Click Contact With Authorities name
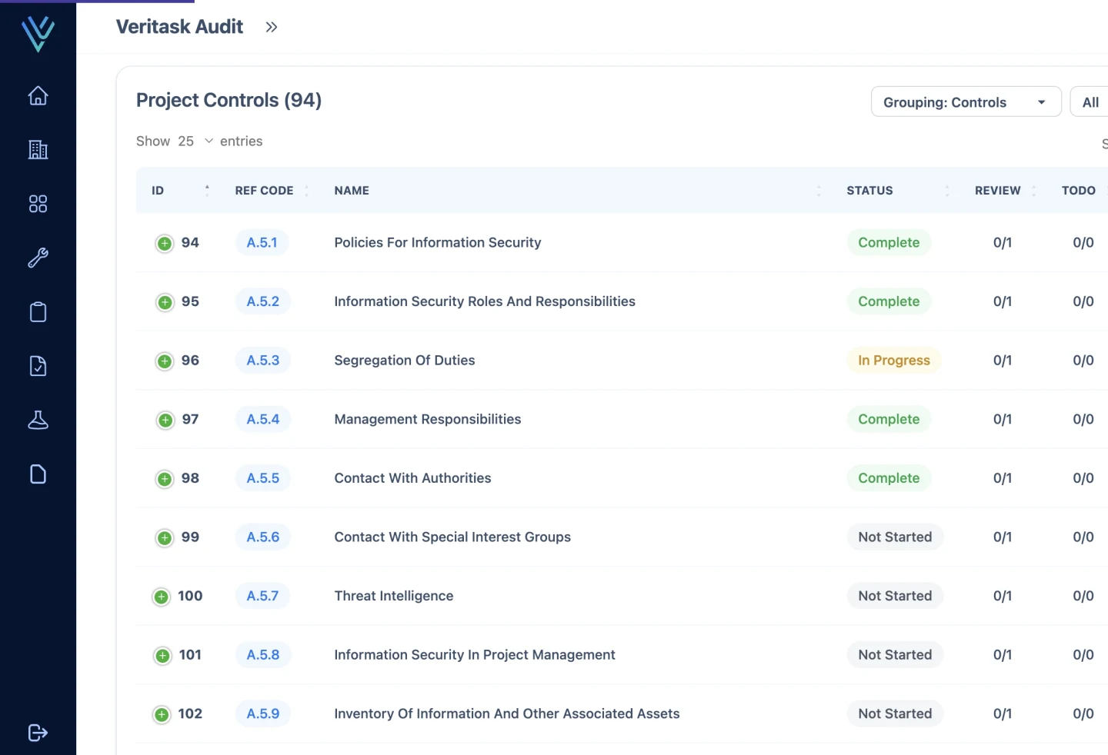The width and height of the screenshot is (1108, 755). (x=412, y=478)
